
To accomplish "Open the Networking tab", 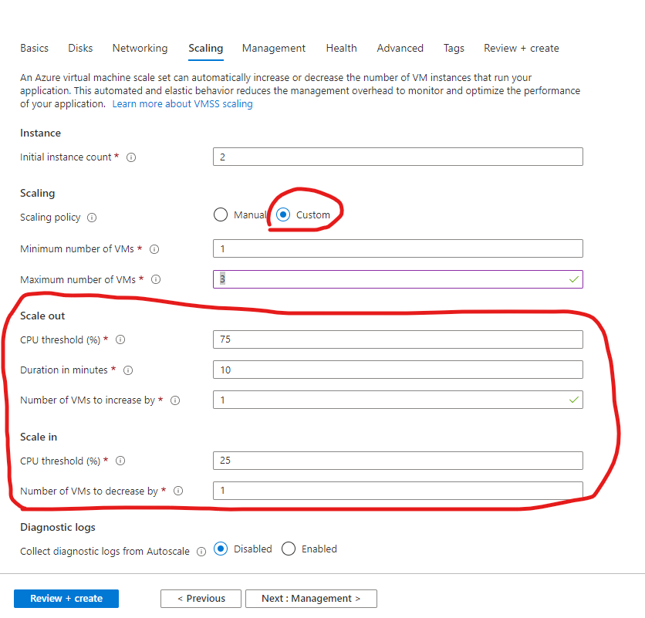I will [140, 48].
